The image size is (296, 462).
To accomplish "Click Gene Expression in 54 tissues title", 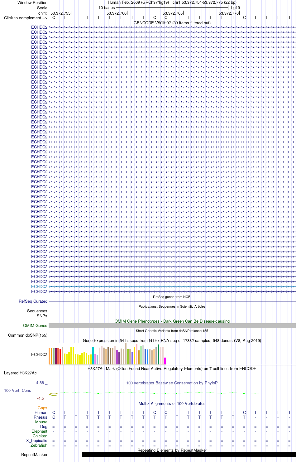I will coord(172,340).
